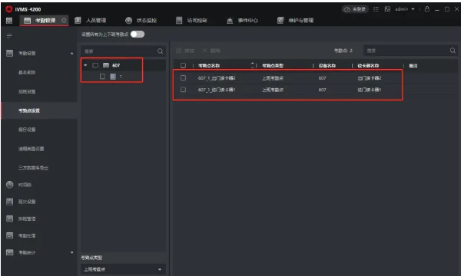Switch to the 事件中心 tab
The image size is (461, 276).
coord(243,21)
